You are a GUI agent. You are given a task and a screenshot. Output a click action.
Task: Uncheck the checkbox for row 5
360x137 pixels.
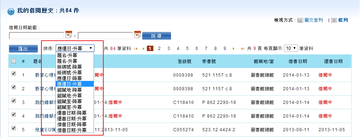(x=14, y=128)
